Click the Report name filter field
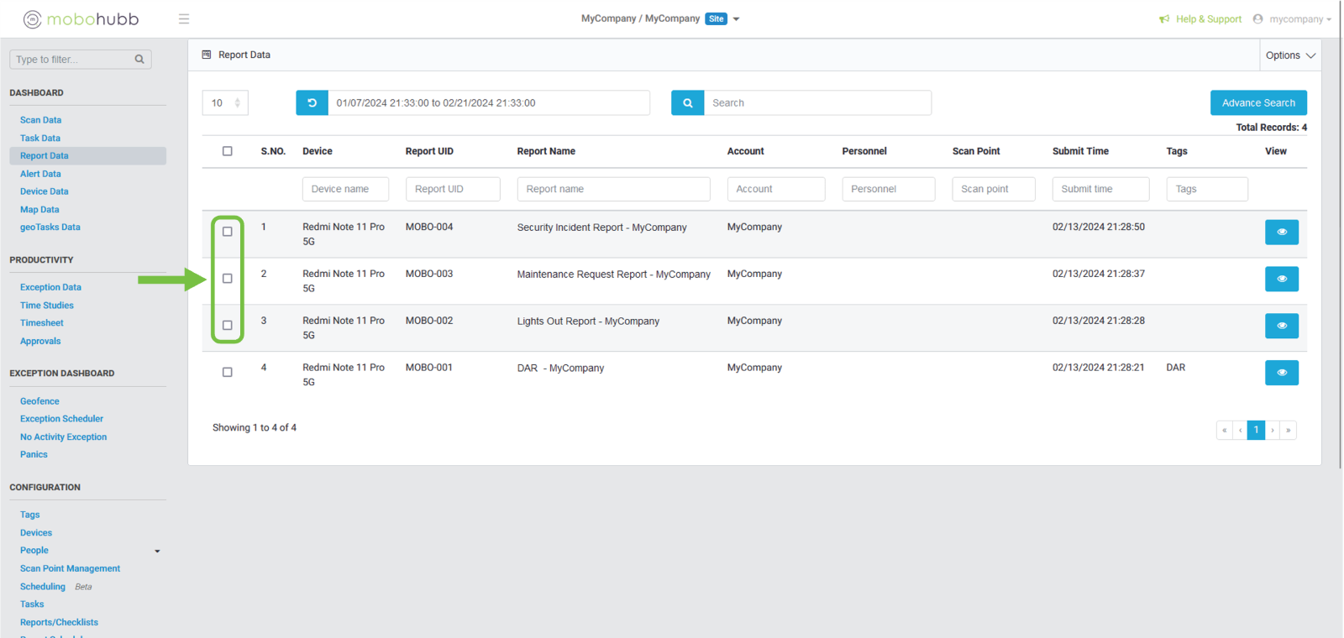 612,189
